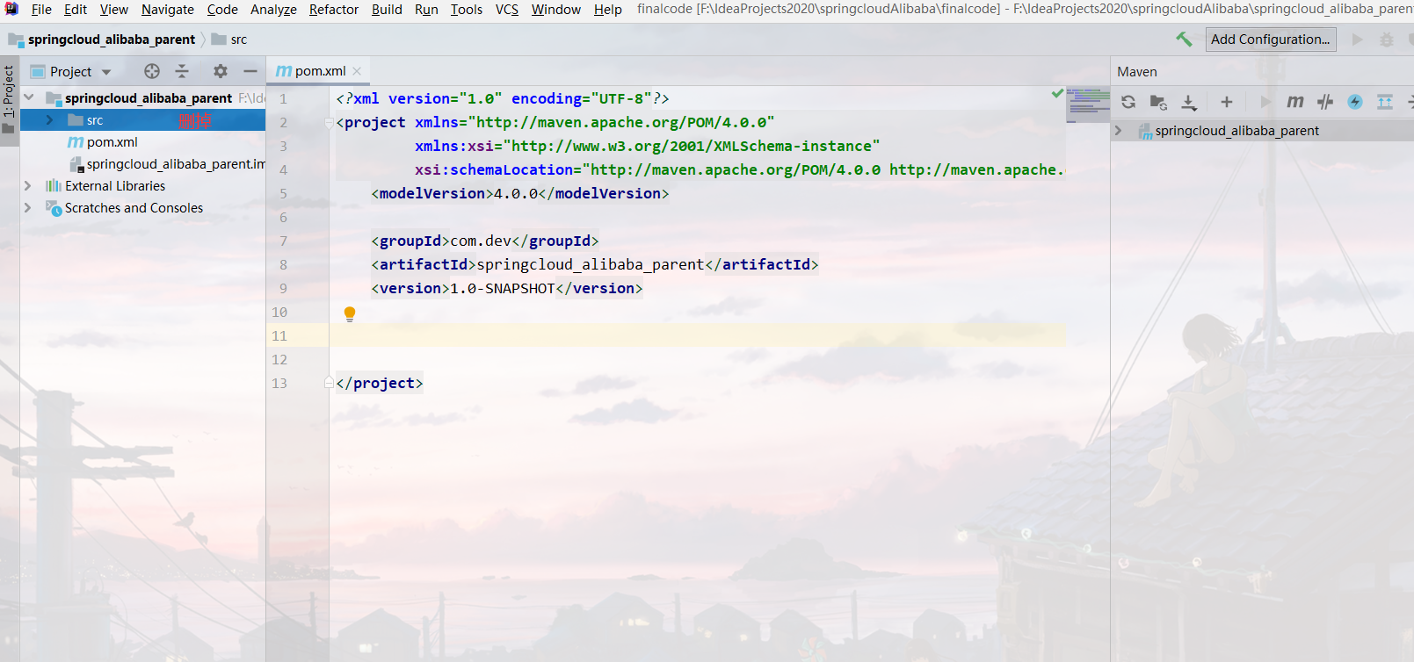This screenshot has height=662, width=1414.
Task: Click the version value 1.0-SNAPSHOT
Action: point(503,289)
